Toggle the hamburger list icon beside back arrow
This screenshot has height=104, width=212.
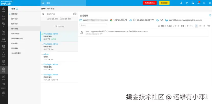tap(42, 8)
